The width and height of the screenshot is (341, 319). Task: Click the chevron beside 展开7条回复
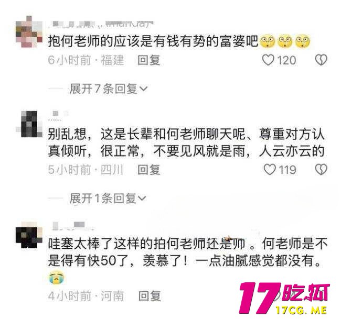click(143, 89)
